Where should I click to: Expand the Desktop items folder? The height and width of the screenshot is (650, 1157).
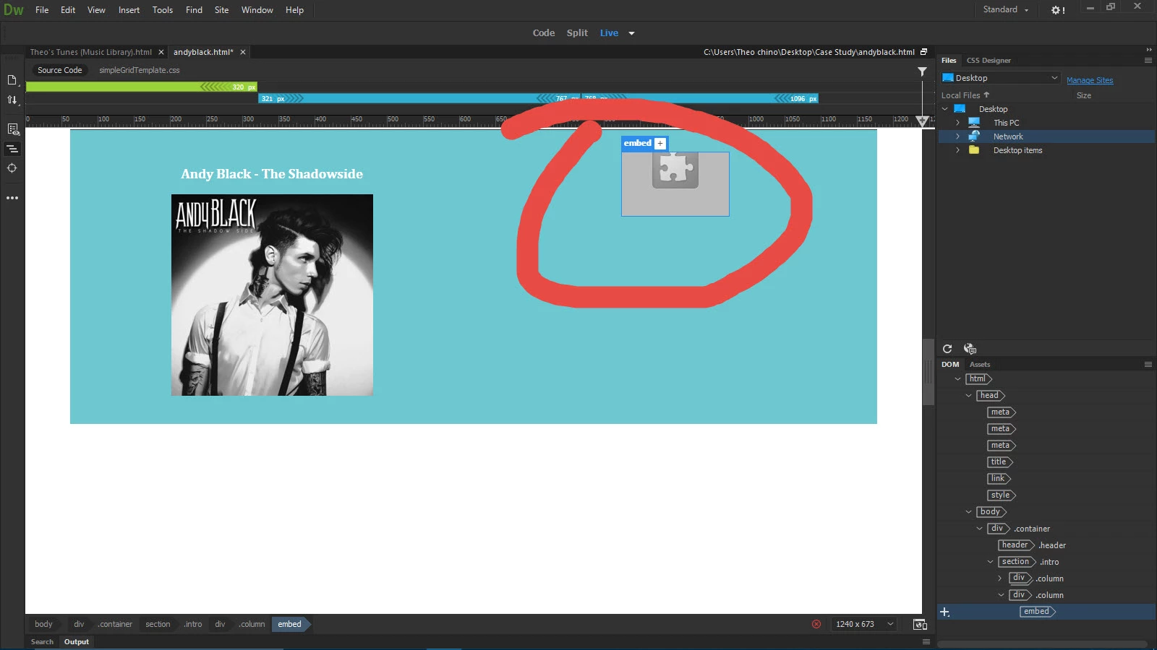point(957,150)
